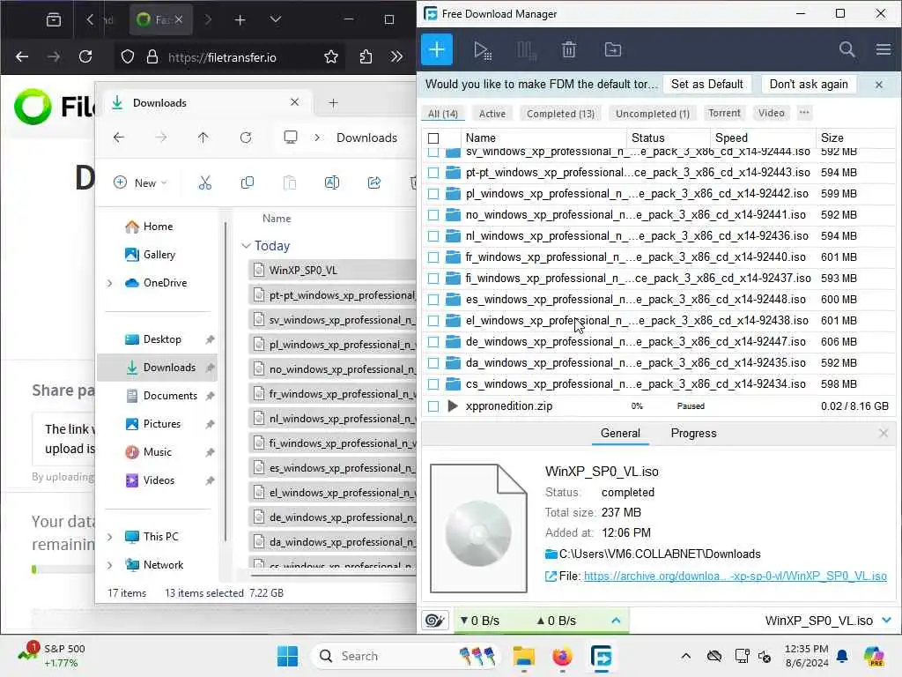Click Set as Default button
902x677 pixels.
coord(707,84)
